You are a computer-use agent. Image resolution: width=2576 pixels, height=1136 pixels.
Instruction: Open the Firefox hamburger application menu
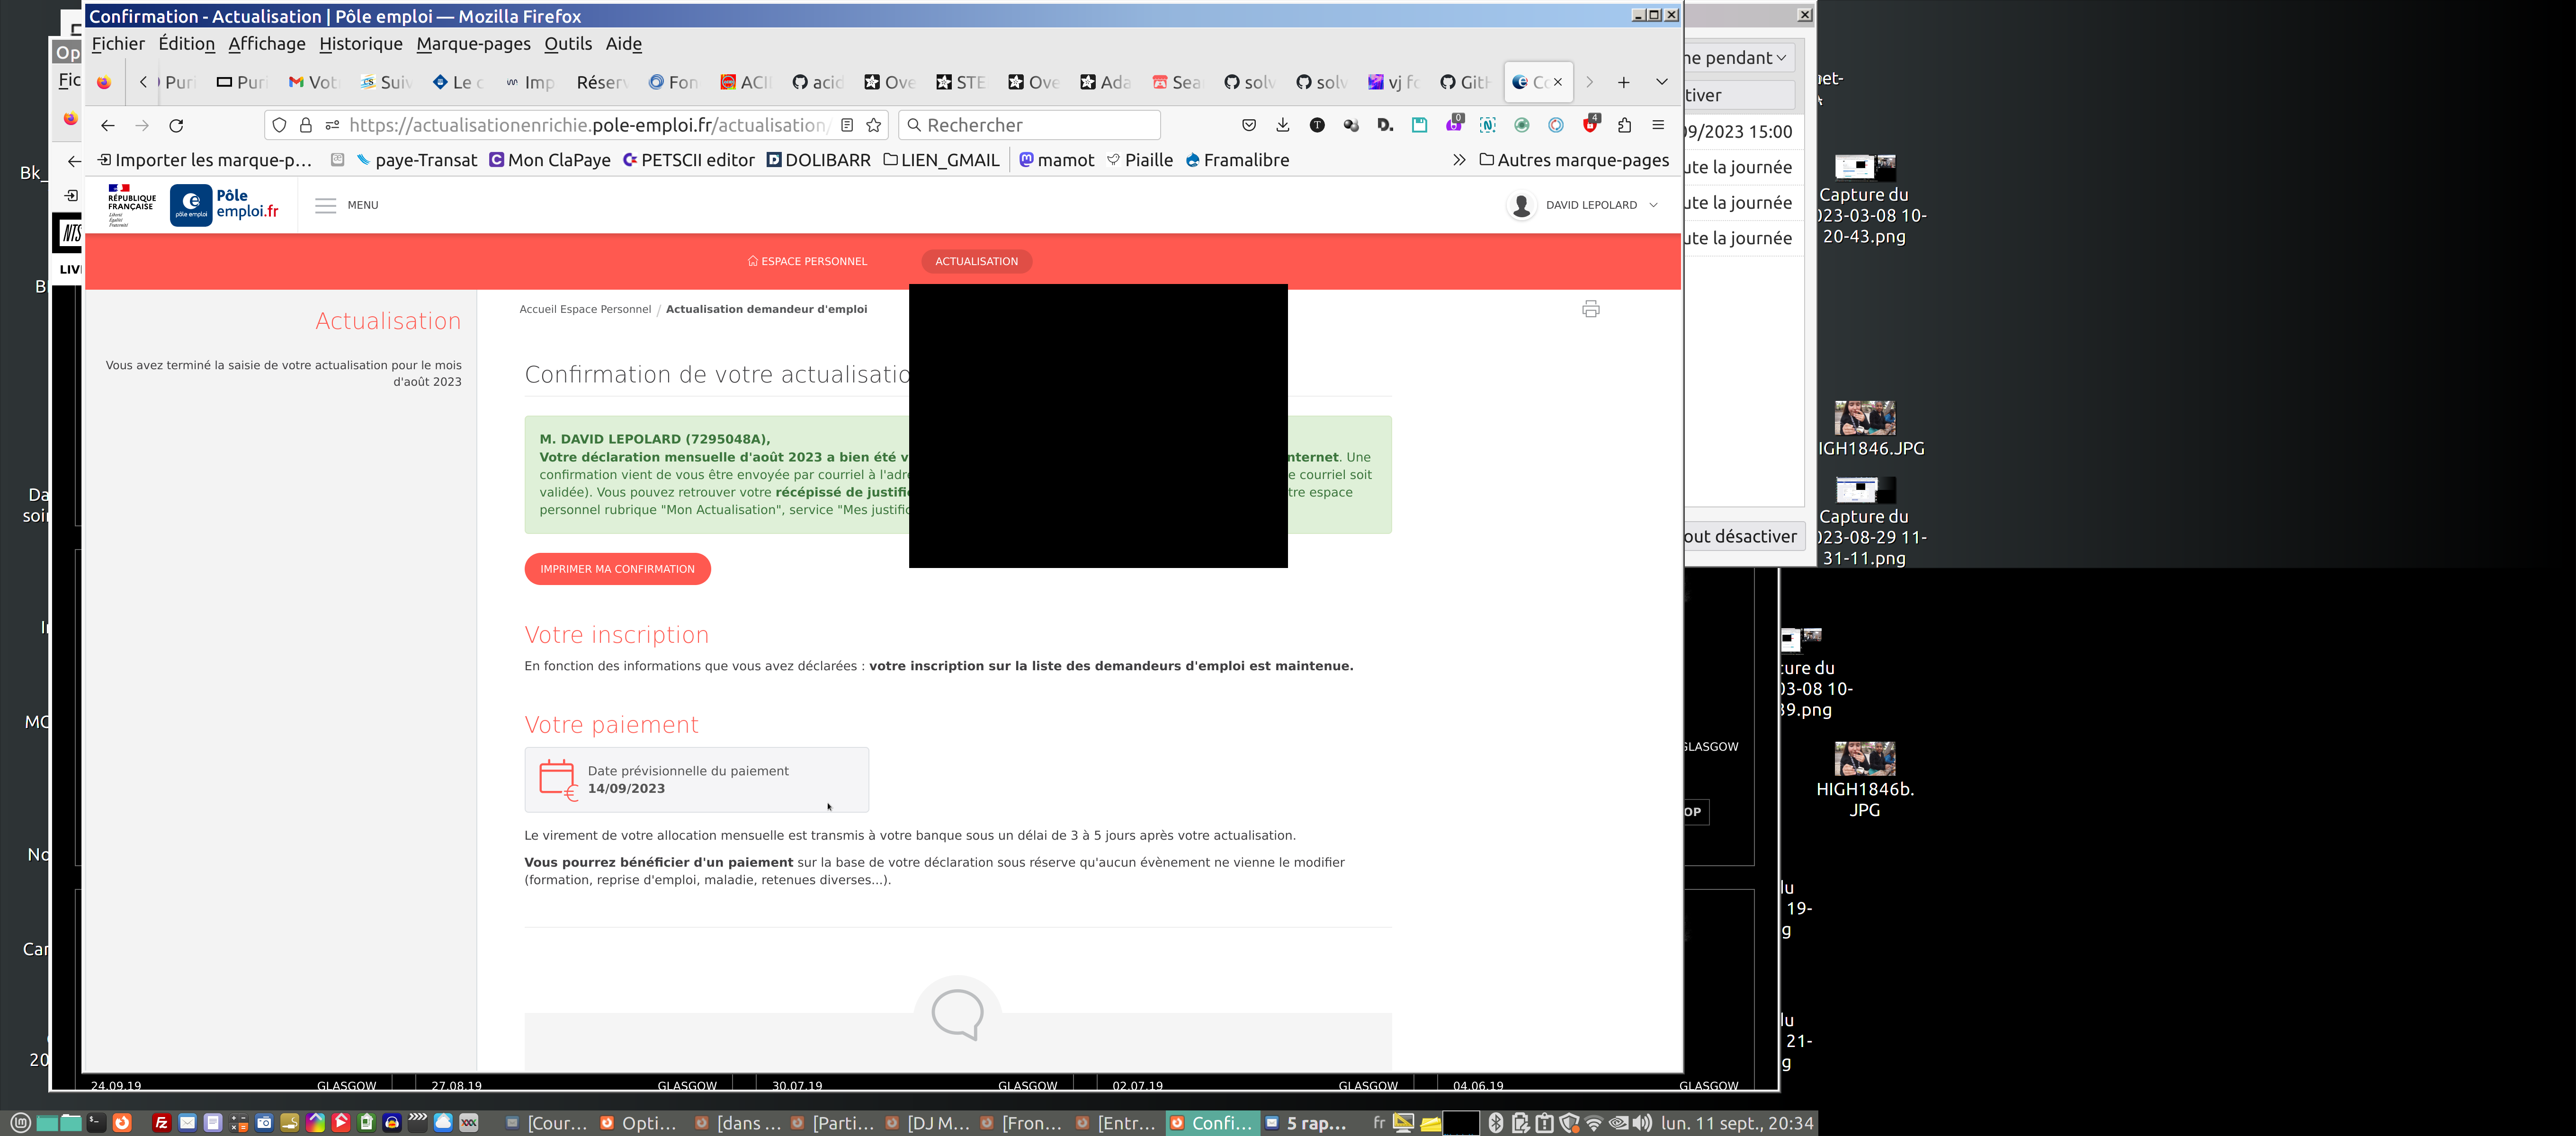[1658, 125]
